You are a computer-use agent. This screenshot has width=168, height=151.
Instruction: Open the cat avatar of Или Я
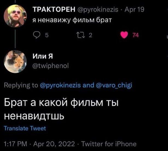tap(15, 61)
